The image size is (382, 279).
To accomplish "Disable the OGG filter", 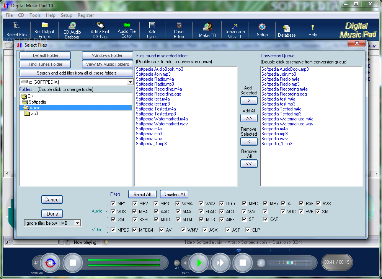I will pyautogui.click(x=222, y=203).
